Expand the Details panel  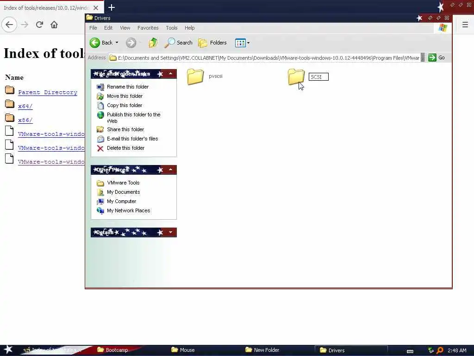[x=170, y=232]
